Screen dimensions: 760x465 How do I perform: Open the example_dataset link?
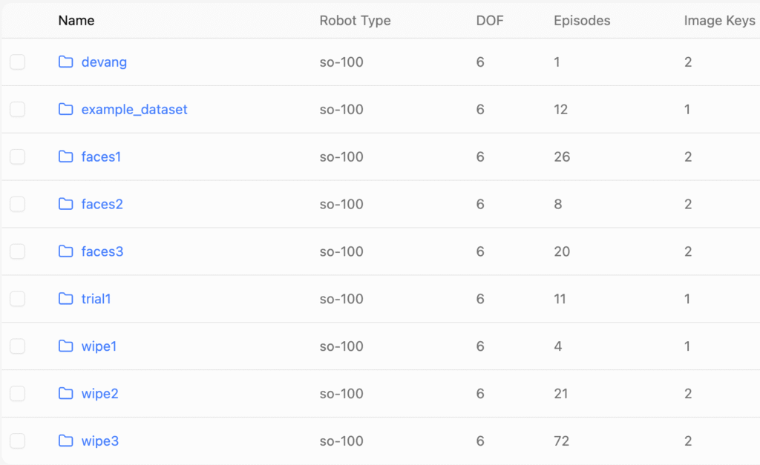(134, 109)
